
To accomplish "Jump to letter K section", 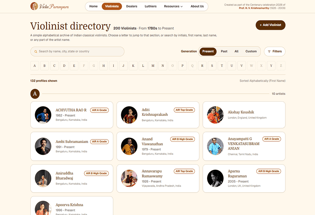I will click(133, 66).
